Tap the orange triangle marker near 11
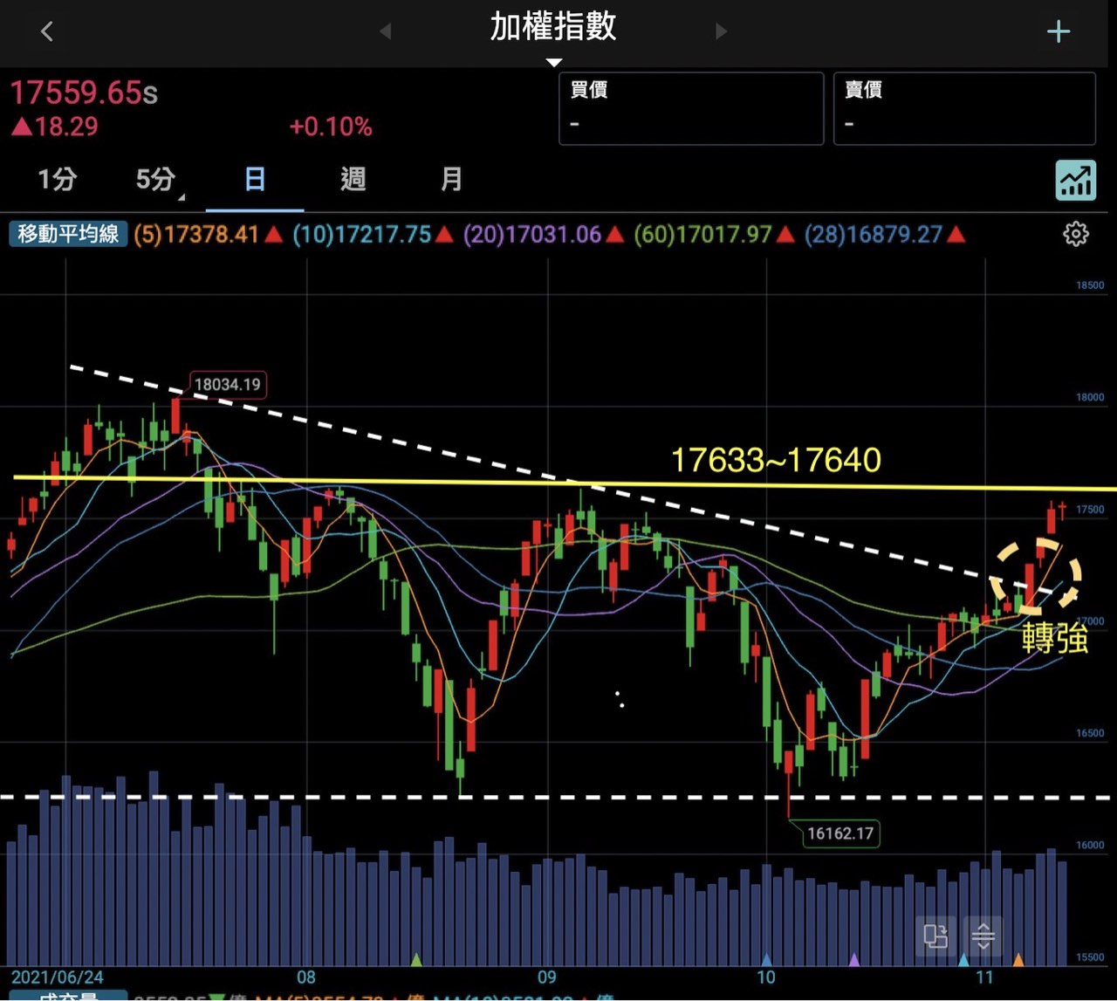Viewport: 1117px width, 1001px height. click(x=1018, y=960)
